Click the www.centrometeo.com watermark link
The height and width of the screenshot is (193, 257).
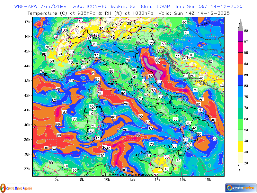click(x=128, y=174)
